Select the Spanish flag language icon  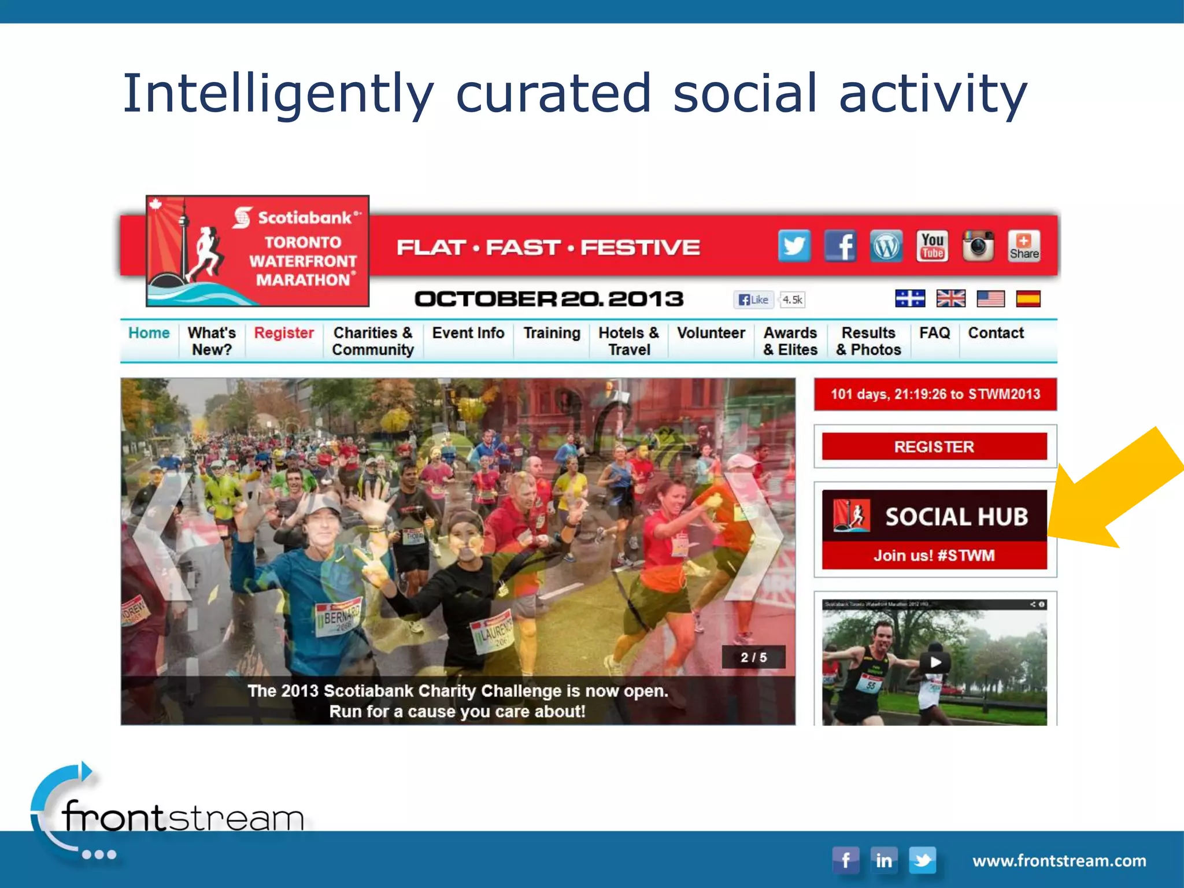pos(1028,298)
